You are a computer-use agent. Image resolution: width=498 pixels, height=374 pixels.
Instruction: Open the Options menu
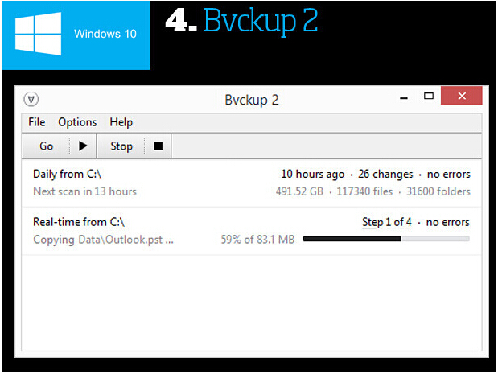click(x=77, y=122)
